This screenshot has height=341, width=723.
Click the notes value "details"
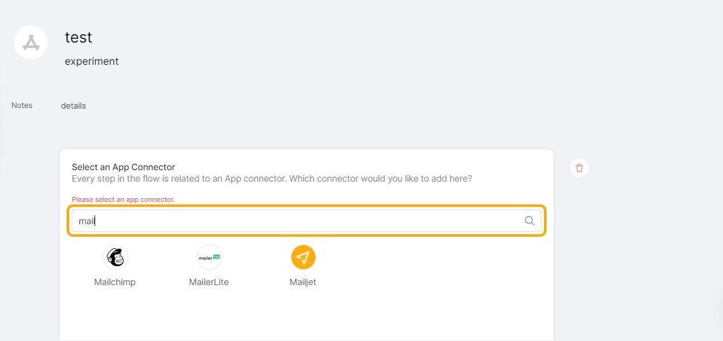click(x=73, y=105)
